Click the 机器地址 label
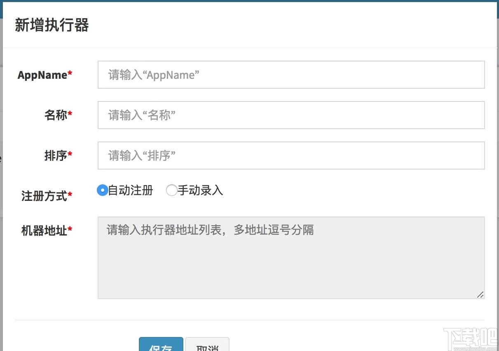 (x=44, y=231)
